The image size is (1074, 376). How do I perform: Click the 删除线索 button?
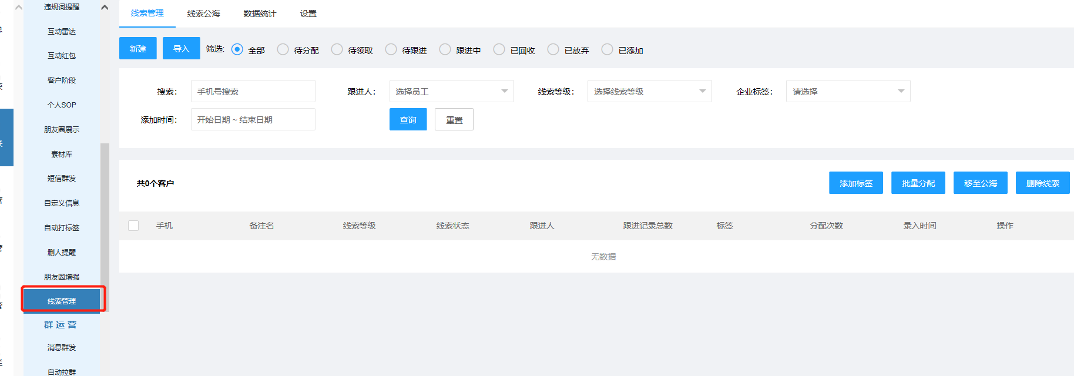1042,183
